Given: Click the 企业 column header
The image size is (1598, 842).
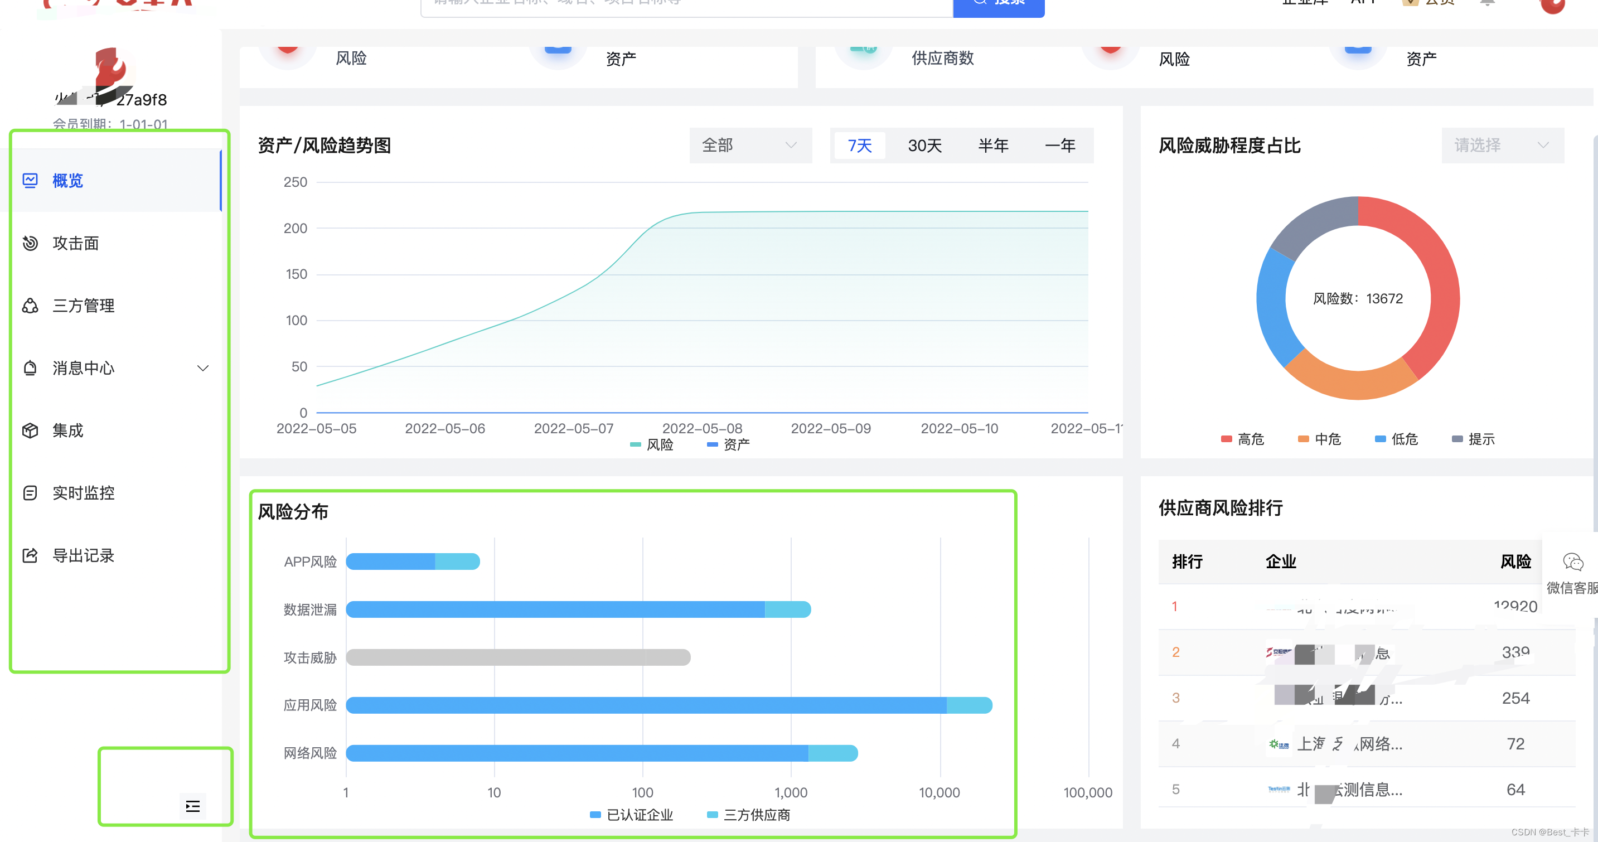Looking at the screenshot, I should (1281, 562).
